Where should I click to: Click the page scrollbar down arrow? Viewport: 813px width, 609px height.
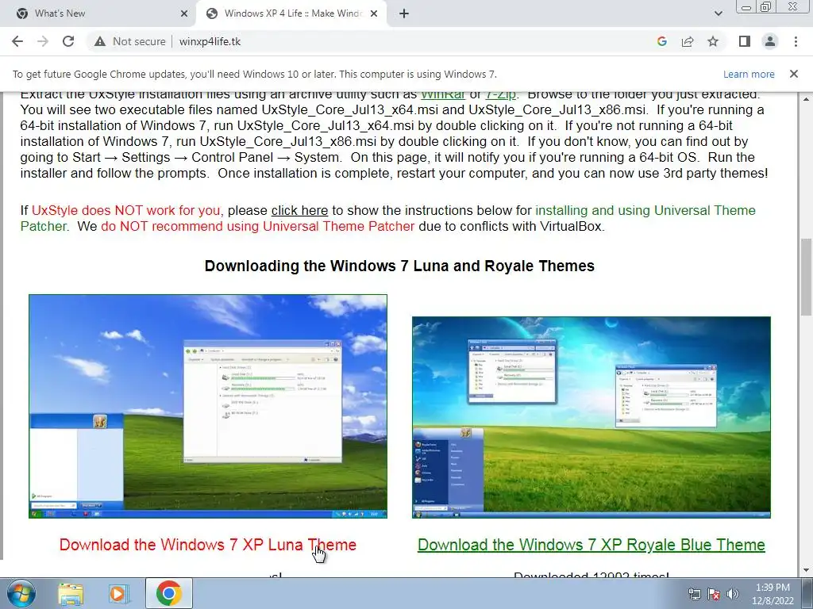coord(807,571)
